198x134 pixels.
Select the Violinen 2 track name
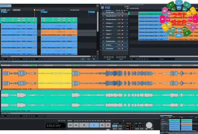[109, 27]
